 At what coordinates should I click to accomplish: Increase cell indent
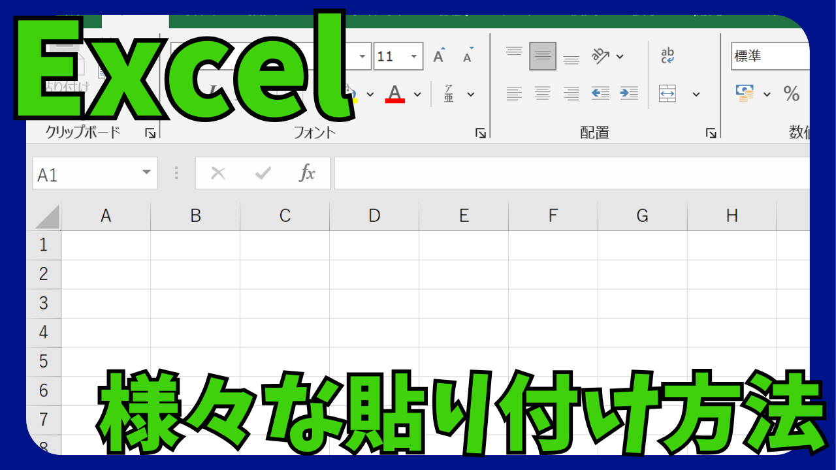pos(629,94)
